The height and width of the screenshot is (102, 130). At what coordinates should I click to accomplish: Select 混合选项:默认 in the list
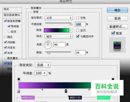[12, 16]
